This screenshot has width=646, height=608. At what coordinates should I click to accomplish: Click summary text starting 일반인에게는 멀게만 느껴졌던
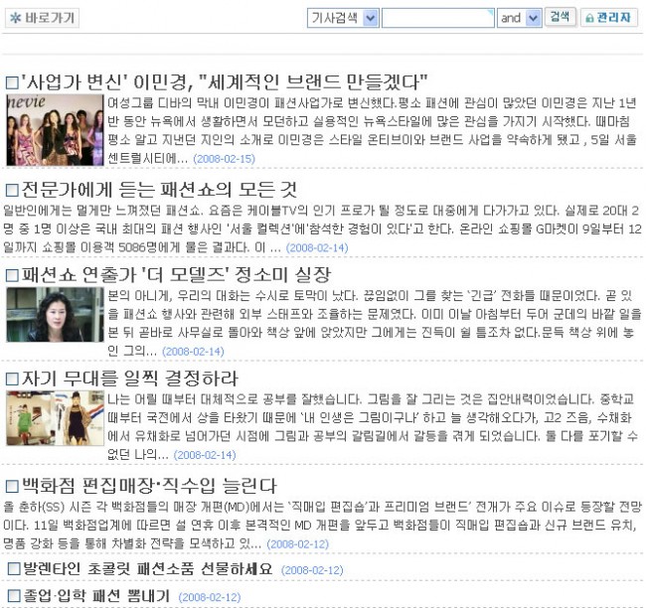click(x=322, y=229)
